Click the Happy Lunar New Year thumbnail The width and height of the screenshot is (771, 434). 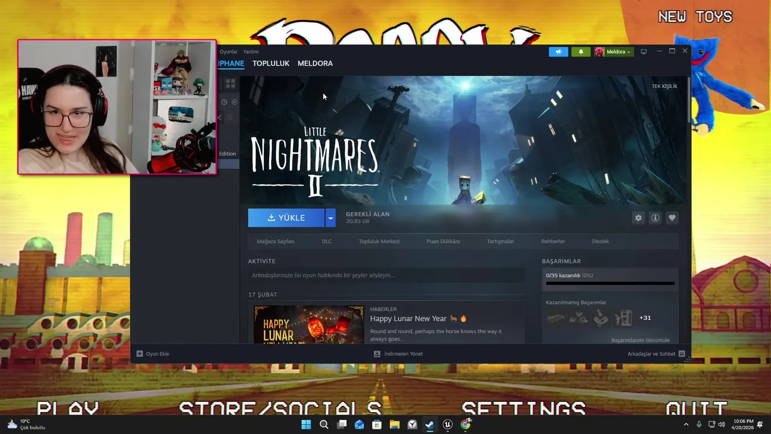pos(309,325)
